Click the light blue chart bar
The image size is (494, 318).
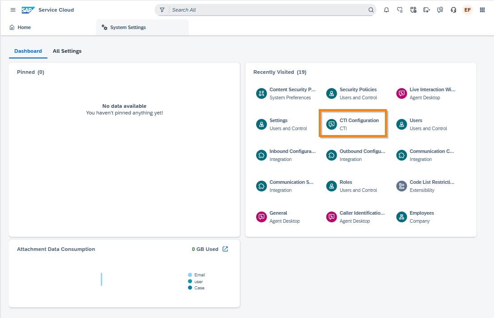[x=101, y=279]
